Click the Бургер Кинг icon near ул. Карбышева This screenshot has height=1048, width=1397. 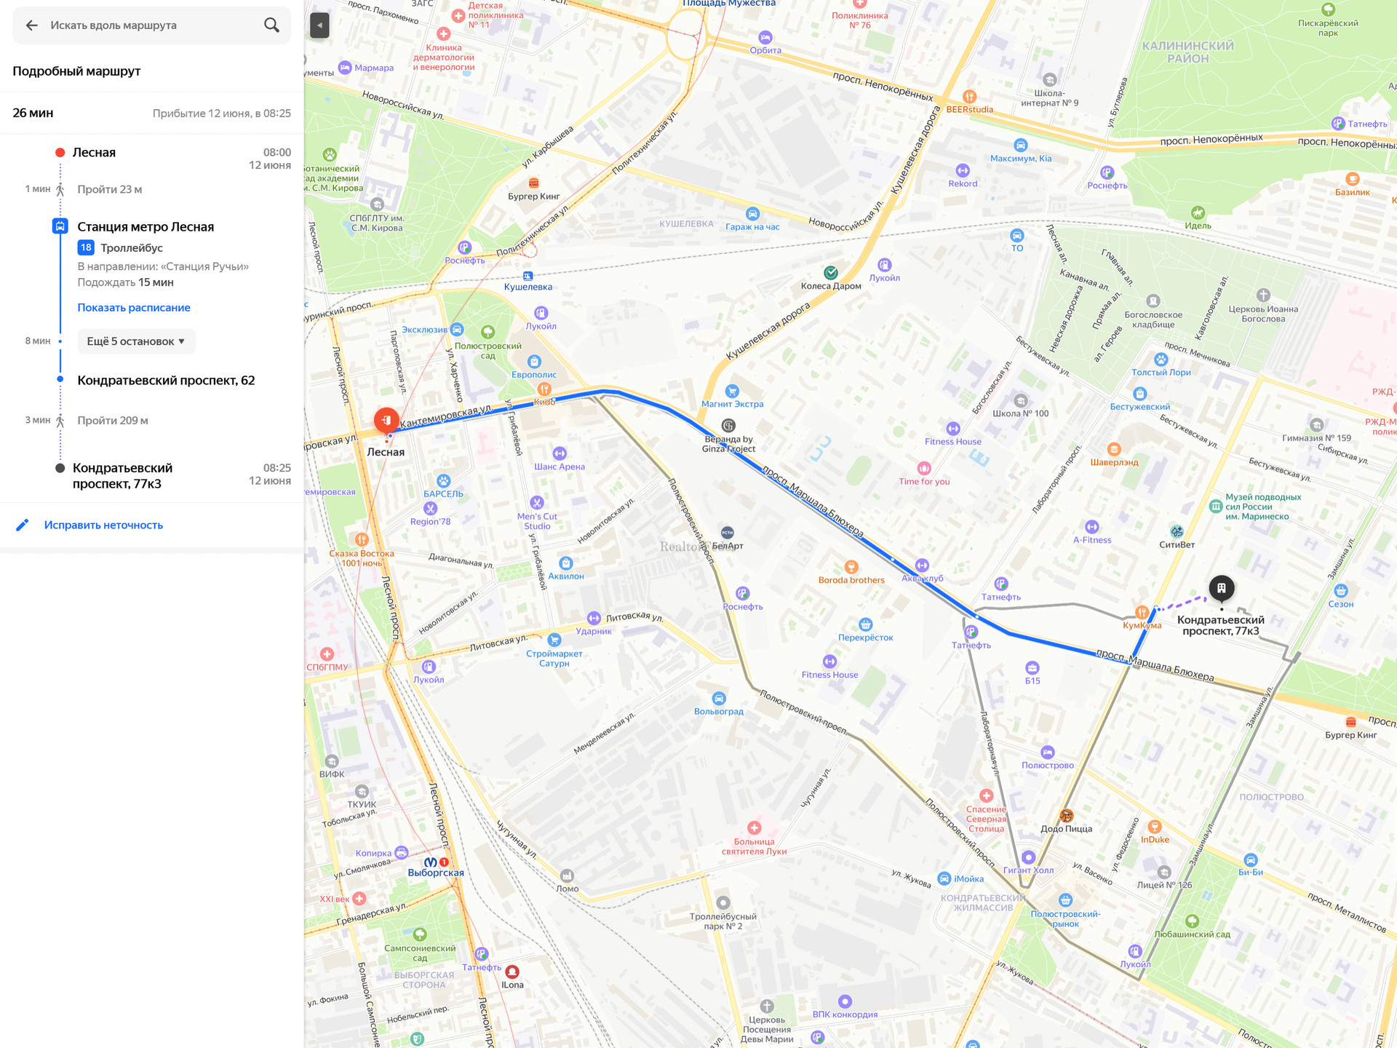[533, 183]
